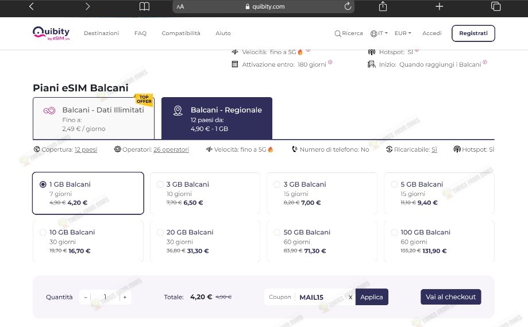Select the 100 GB Balcani 60 giorni plan

(439, 241)
